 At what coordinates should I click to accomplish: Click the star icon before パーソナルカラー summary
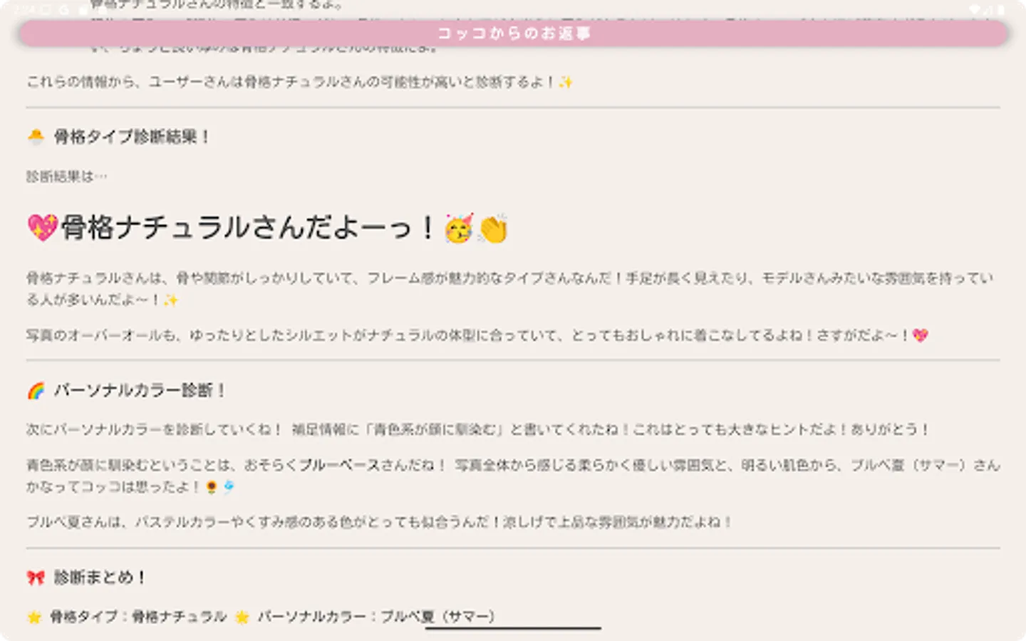tap(241, 616)
